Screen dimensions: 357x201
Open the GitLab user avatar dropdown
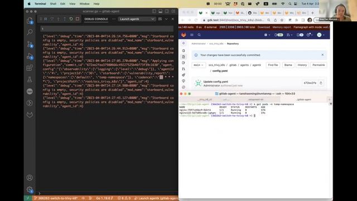pos(320,35)
